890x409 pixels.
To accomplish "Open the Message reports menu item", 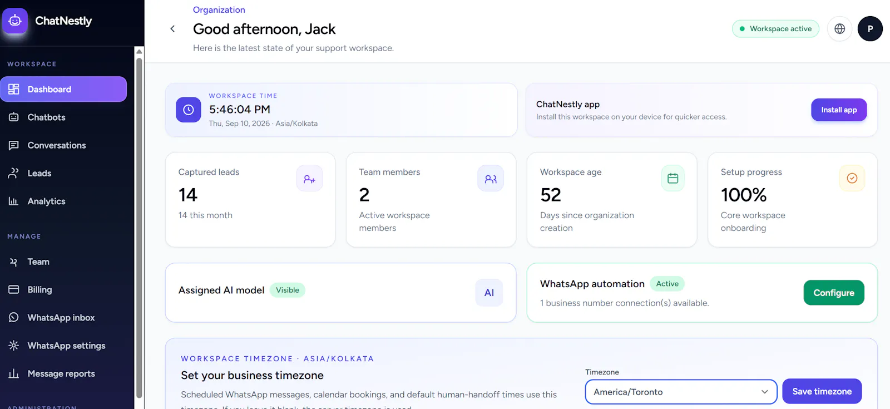I will (x=63, y=373).
